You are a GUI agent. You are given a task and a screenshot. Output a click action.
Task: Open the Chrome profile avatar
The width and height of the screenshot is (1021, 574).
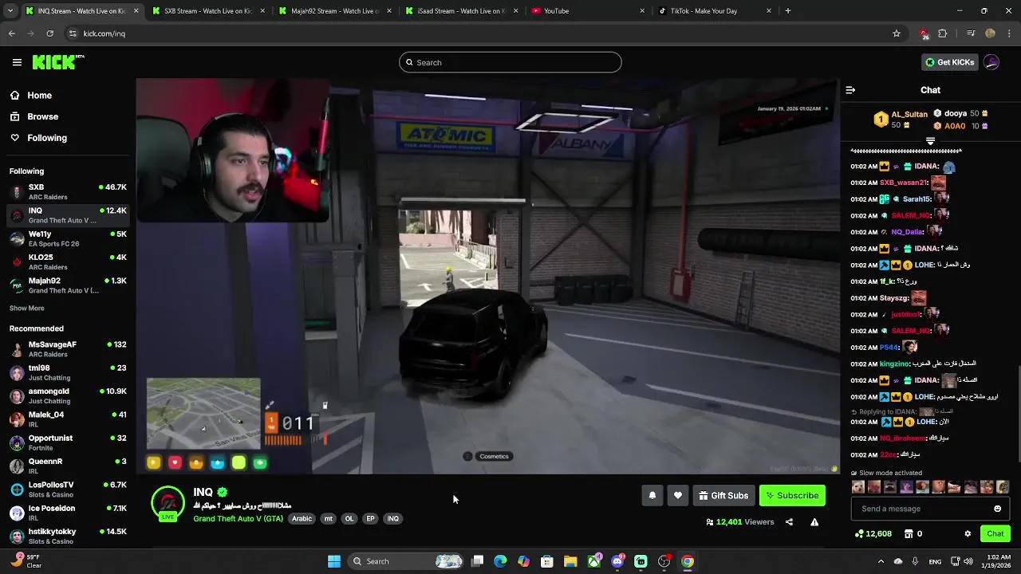pos(990,33)
